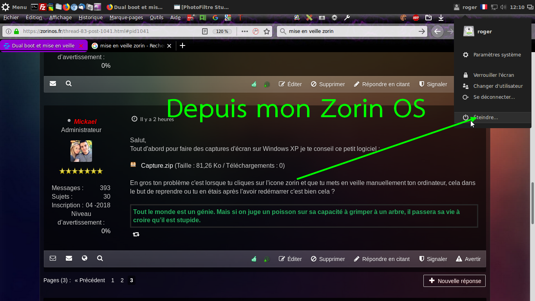Viewport: 535px width, 301px height.
Task: Open the Capture.zip attachment link
Action: point(157,165)
